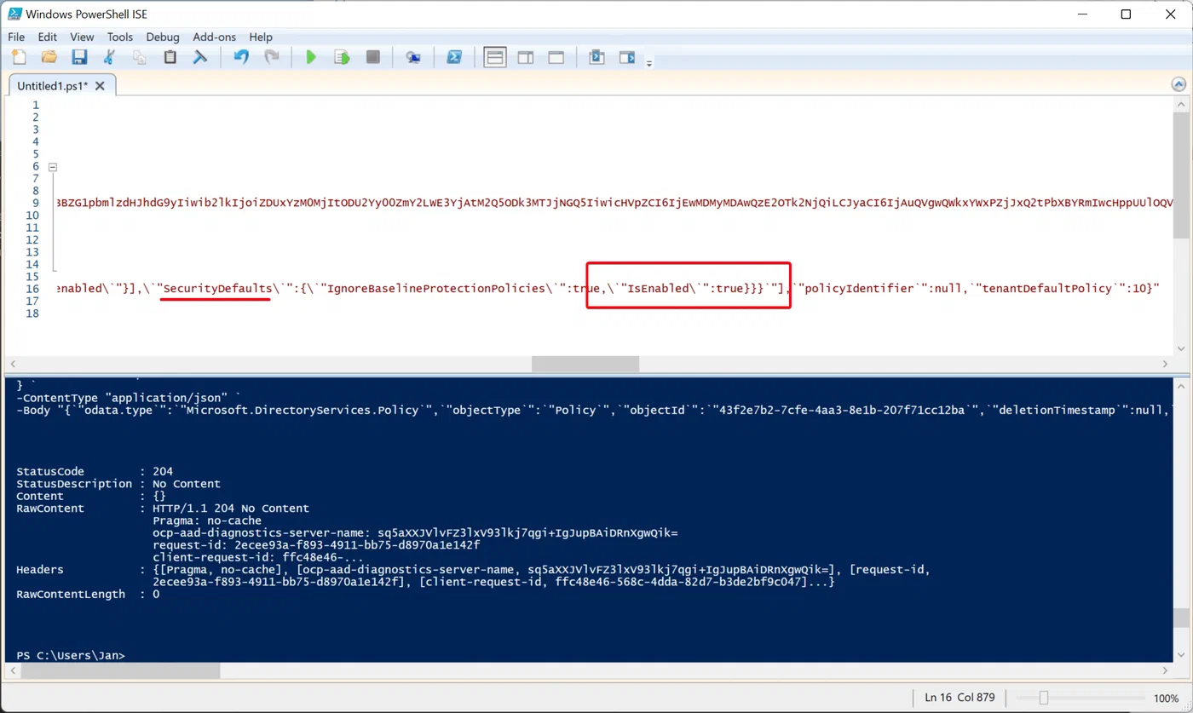Show Script Pane Right layout icon

click(526, 57)
